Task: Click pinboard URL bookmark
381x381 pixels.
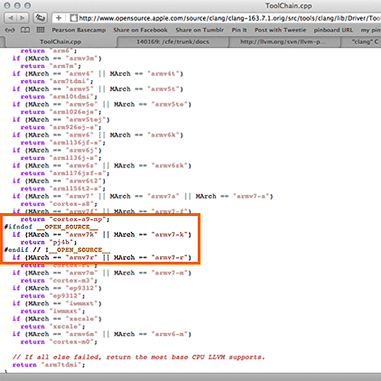Action: tap(333, 30)
